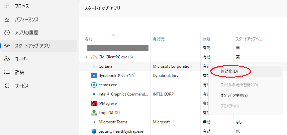Click the SecurityHealthSystray.exe shield icon
Image resolution: width=287 pixels, height=135 pixels.
[94, 131]
